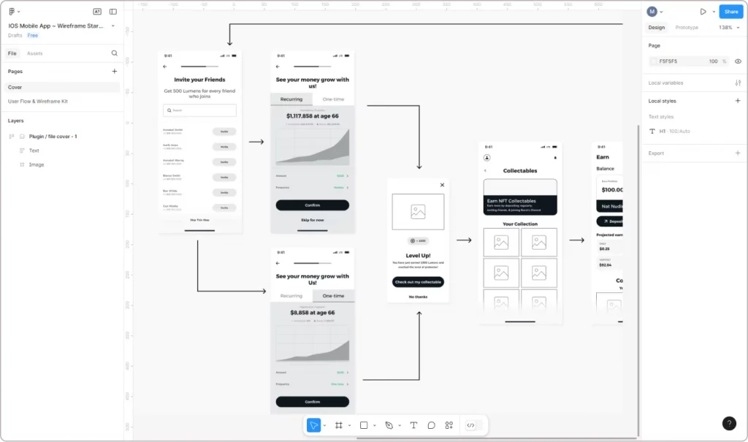The height and width of the screenshot is (442, 748).
Task: Add an export setting with plus icon
Action: pyautogui.click(x=738, y=153)
